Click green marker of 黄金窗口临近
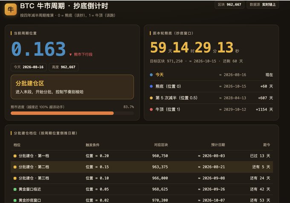Screen dimensions: 290x203 click(15, 189)
